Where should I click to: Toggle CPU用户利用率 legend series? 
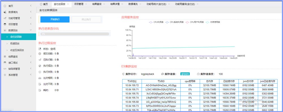(195, 22)
